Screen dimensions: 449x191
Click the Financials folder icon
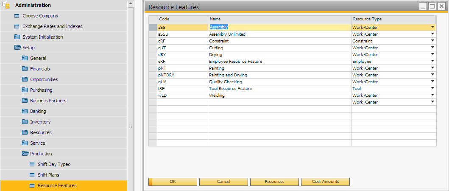point(25,69)
